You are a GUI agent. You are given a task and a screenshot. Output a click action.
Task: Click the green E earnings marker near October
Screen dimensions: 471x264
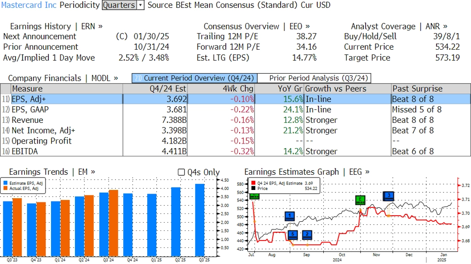[360, 200]
